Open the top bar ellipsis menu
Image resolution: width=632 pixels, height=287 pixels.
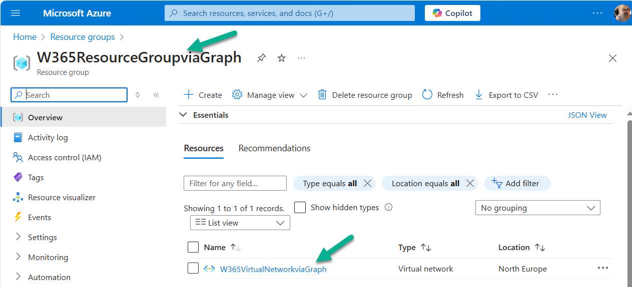(598, 13)
